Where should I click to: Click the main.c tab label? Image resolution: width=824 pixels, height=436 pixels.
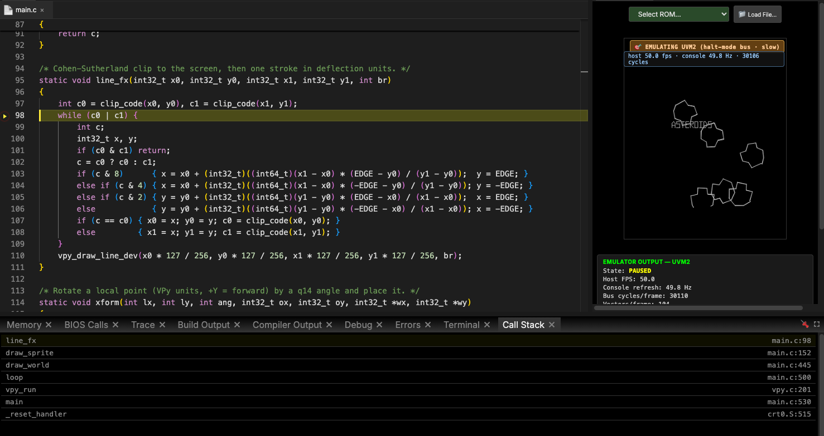pyautogui.click(x=26, y=10)
